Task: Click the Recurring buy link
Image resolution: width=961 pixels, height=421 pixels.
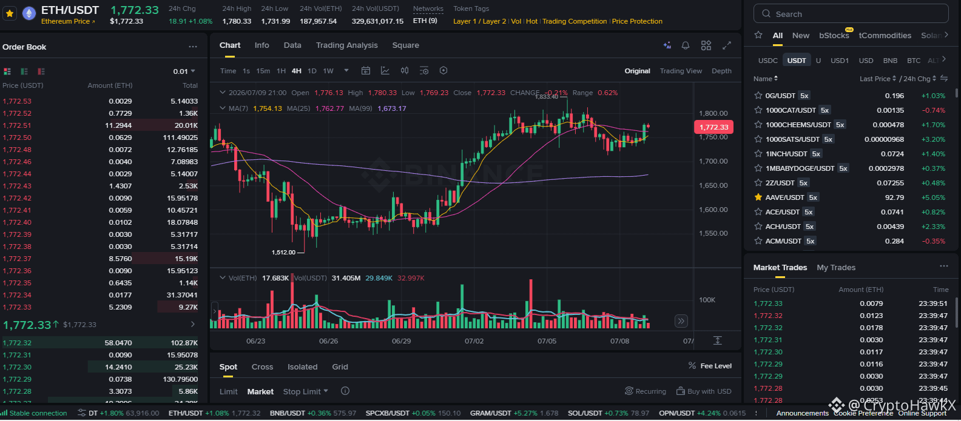Action: 646,391
